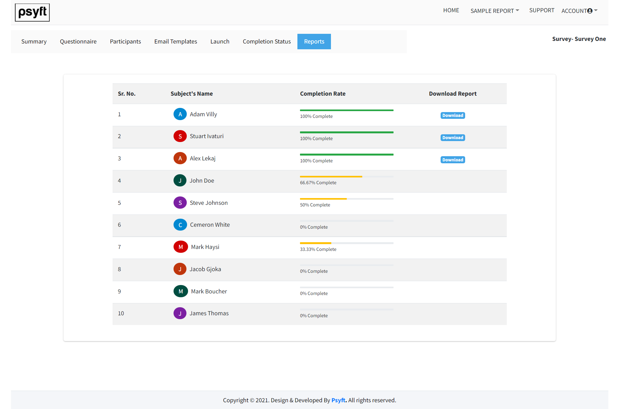The height and width of the screenshot is (409, 619).
Task: Open the Support page
Action: tap(542, 10)
